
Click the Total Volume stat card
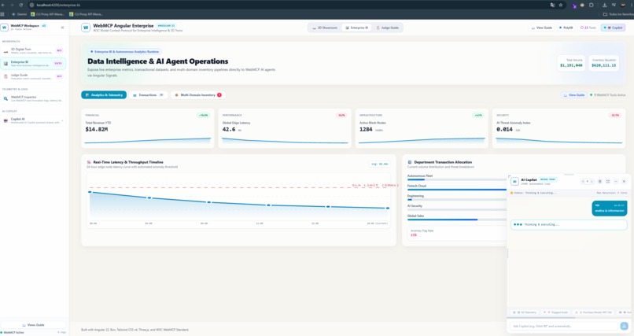(x=571, y=63)
